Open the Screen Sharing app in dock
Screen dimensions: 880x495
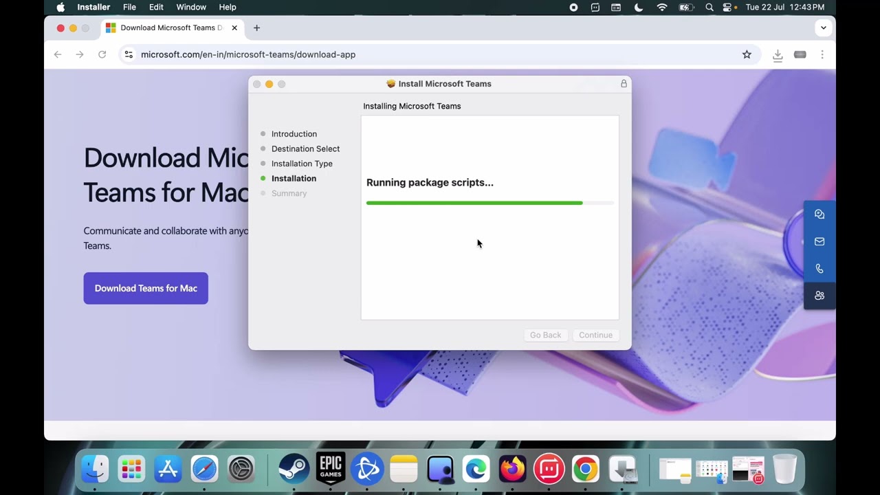(440, 470)
